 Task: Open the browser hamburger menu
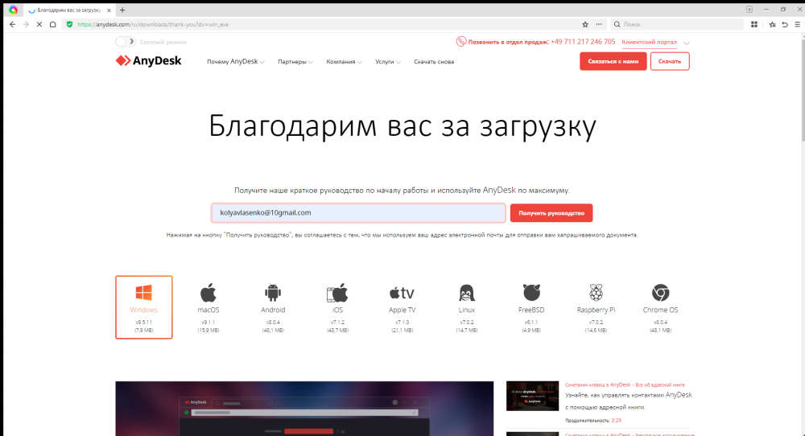click(x=797, y=24)
